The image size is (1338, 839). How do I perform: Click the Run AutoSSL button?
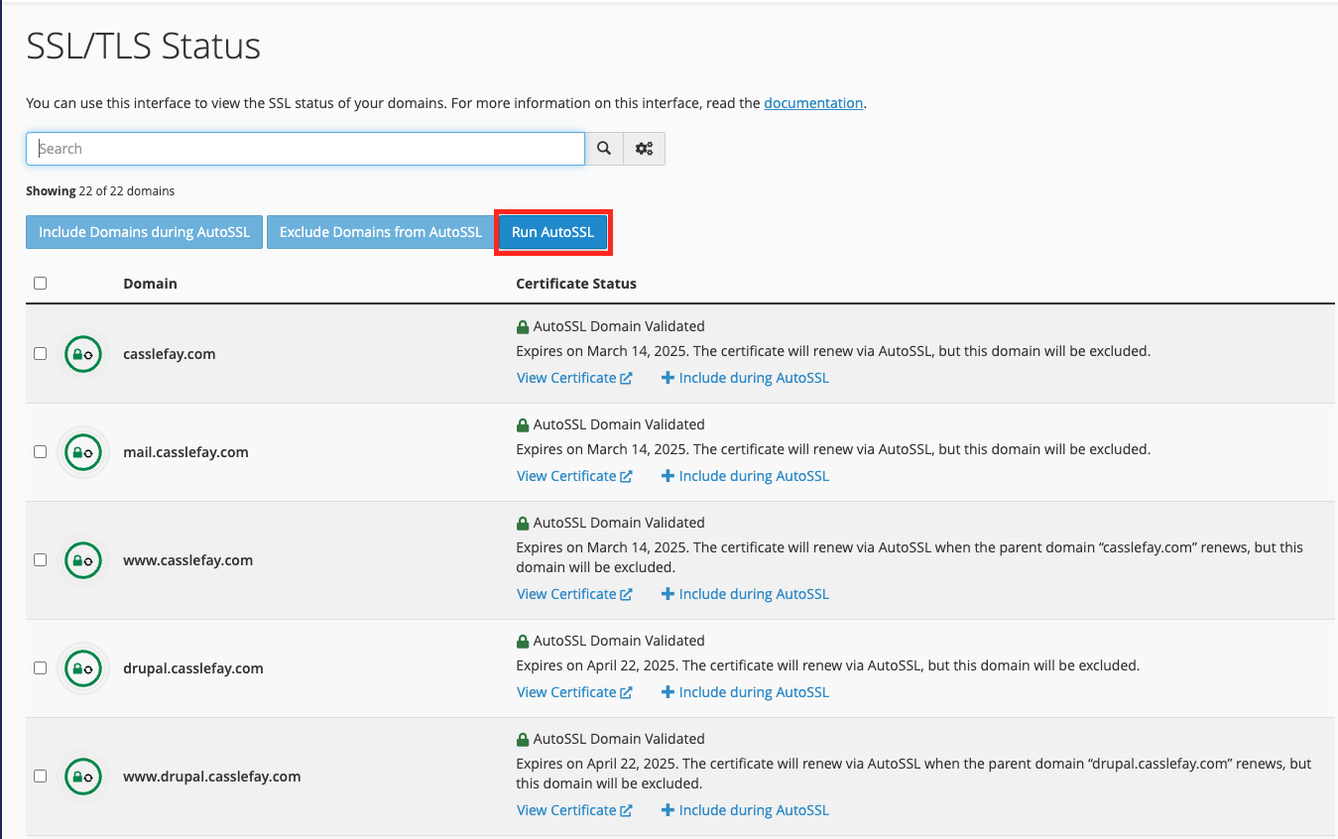click(553, 233)
